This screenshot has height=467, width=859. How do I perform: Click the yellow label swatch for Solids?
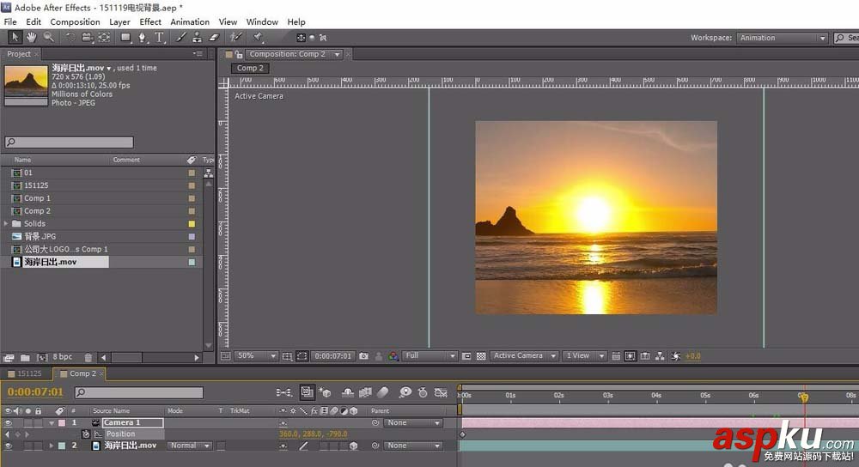pos(192,223)
